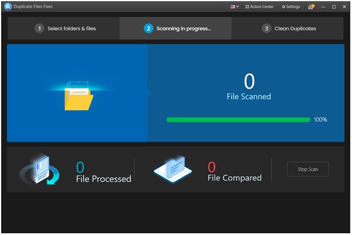Maximize the application window
Image resolution: width=352 pixels, height=235 pixels.
click(334, 7)
